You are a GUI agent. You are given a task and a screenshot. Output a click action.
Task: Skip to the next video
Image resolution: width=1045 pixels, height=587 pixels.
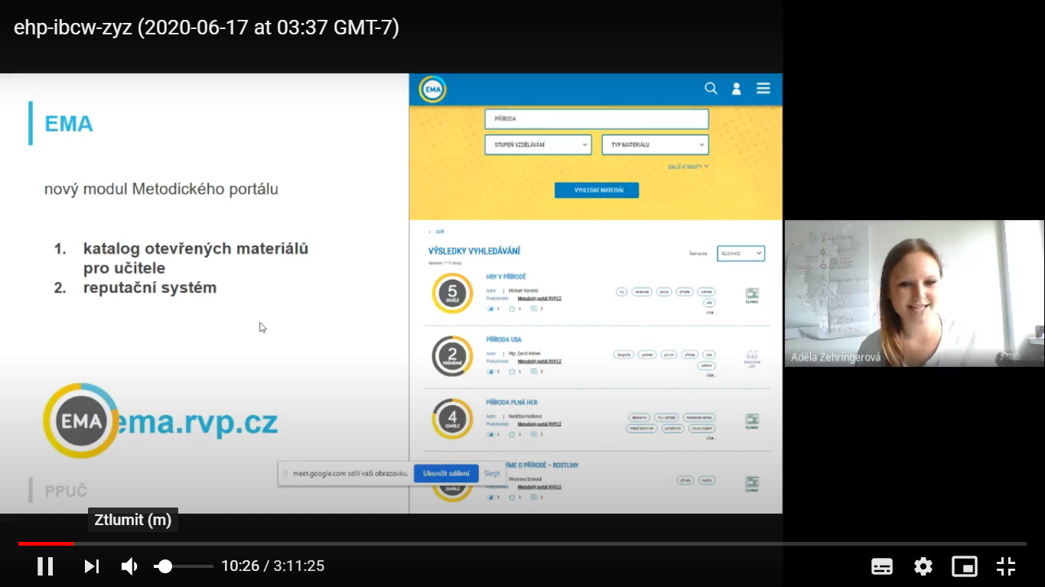coord(92,566)
